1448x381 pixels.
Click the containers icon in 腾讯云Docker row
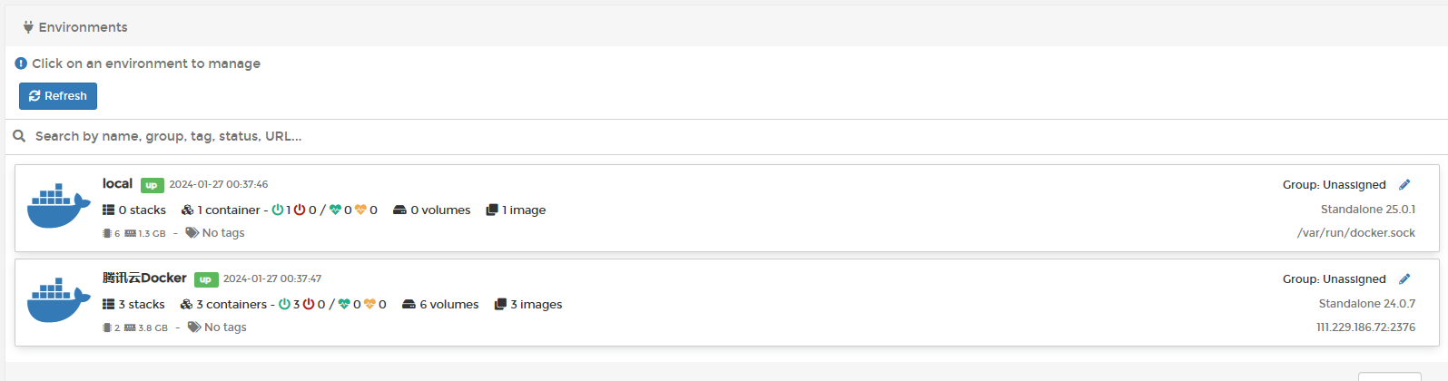(x=186, y=305)
